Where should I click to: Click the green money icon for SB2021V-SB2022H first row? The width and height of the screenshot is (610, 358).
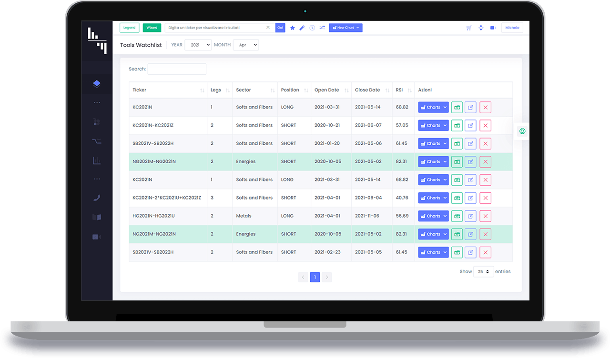point(457,144)
